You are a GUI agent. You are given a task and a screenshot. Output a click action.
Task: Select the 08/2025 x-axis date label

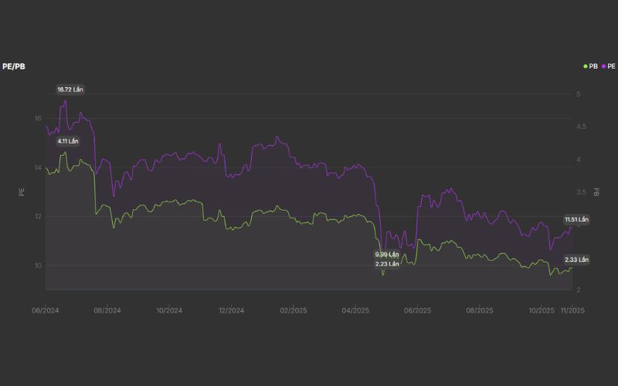click(x=480, y=310)
